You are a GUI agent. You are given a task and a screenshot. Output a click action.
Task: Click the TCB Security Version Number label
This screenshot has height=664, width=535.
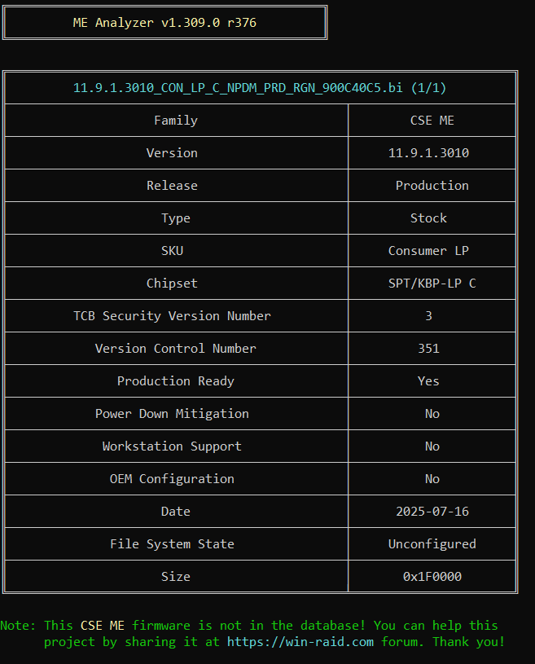click(172, 316)
